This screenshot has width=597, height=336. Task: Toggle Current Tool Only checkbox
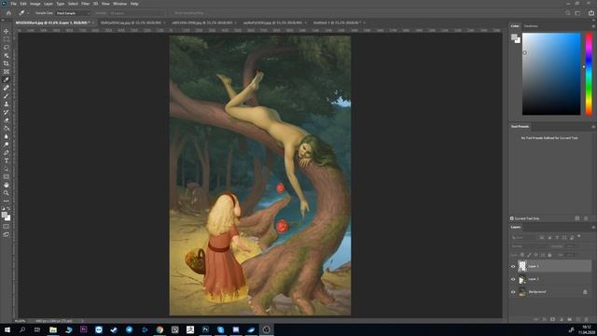(x=512, y=218)
